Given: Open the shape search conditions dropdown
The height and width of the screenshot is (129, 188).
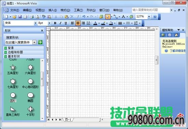Looking at the screenshot, I should coord(34,42).
